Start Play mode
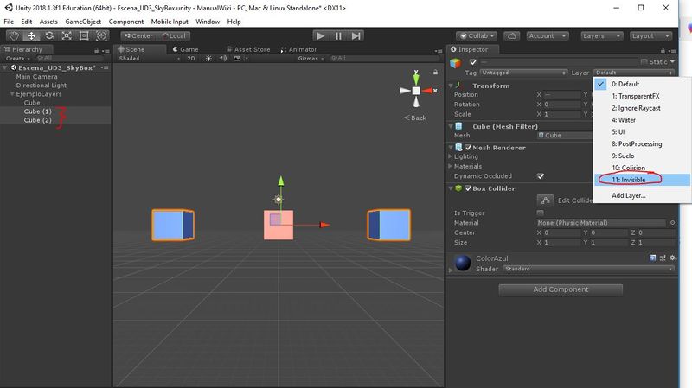The width and height of the screenshot is (692, 388). [x=321, y=35]
